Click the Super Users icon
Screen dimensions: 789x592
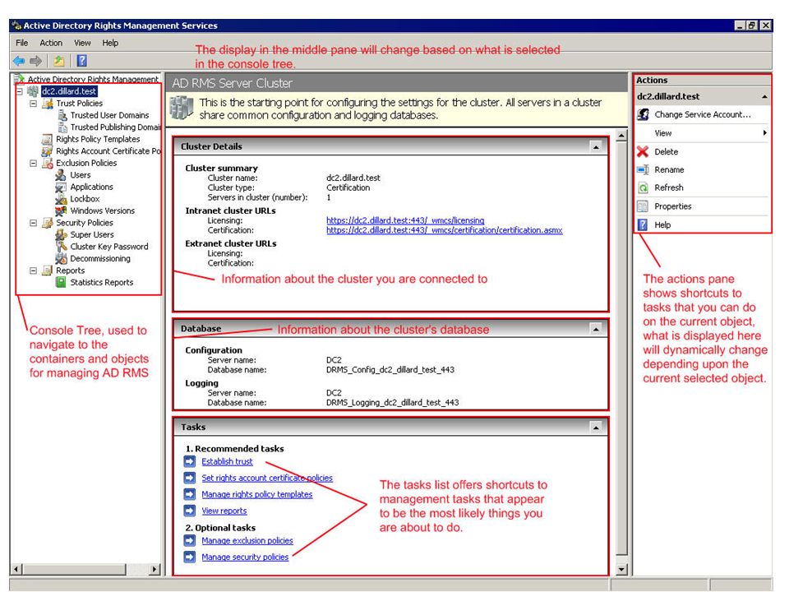point(61,234)
